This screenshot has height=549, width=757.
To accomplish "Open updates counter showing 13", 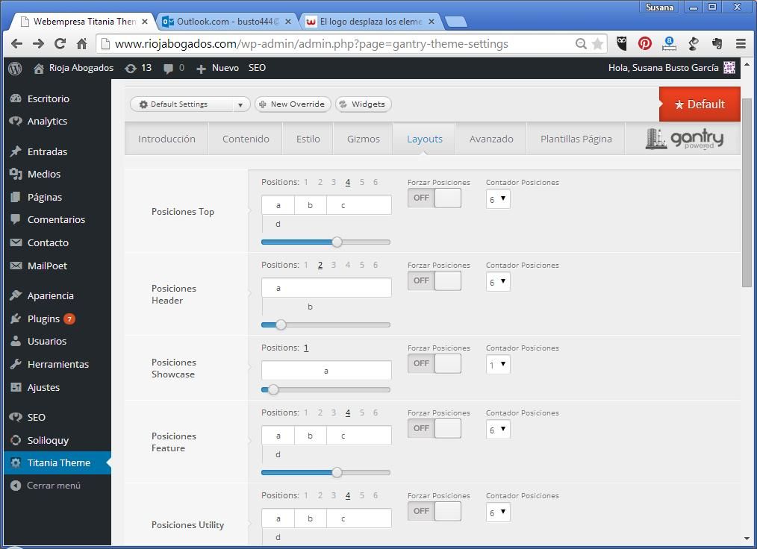I will [138, 68].
